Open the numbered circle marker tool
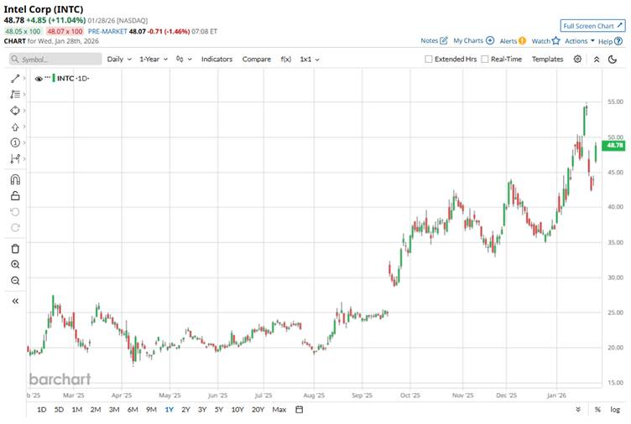The width and height of the screenshot is (631, 424). pos(15,142)
